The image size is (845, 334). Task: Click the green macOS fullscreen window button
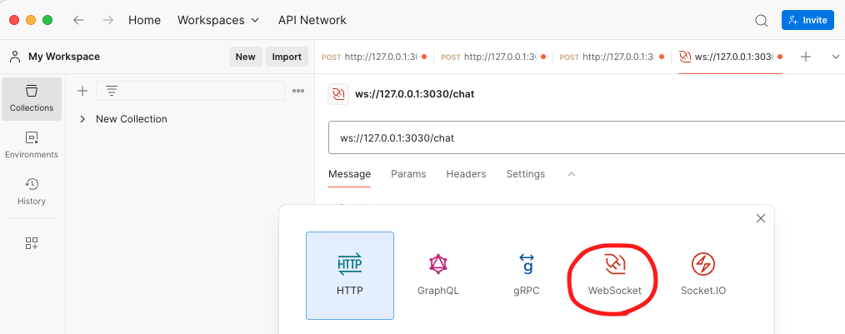(47, 20)
